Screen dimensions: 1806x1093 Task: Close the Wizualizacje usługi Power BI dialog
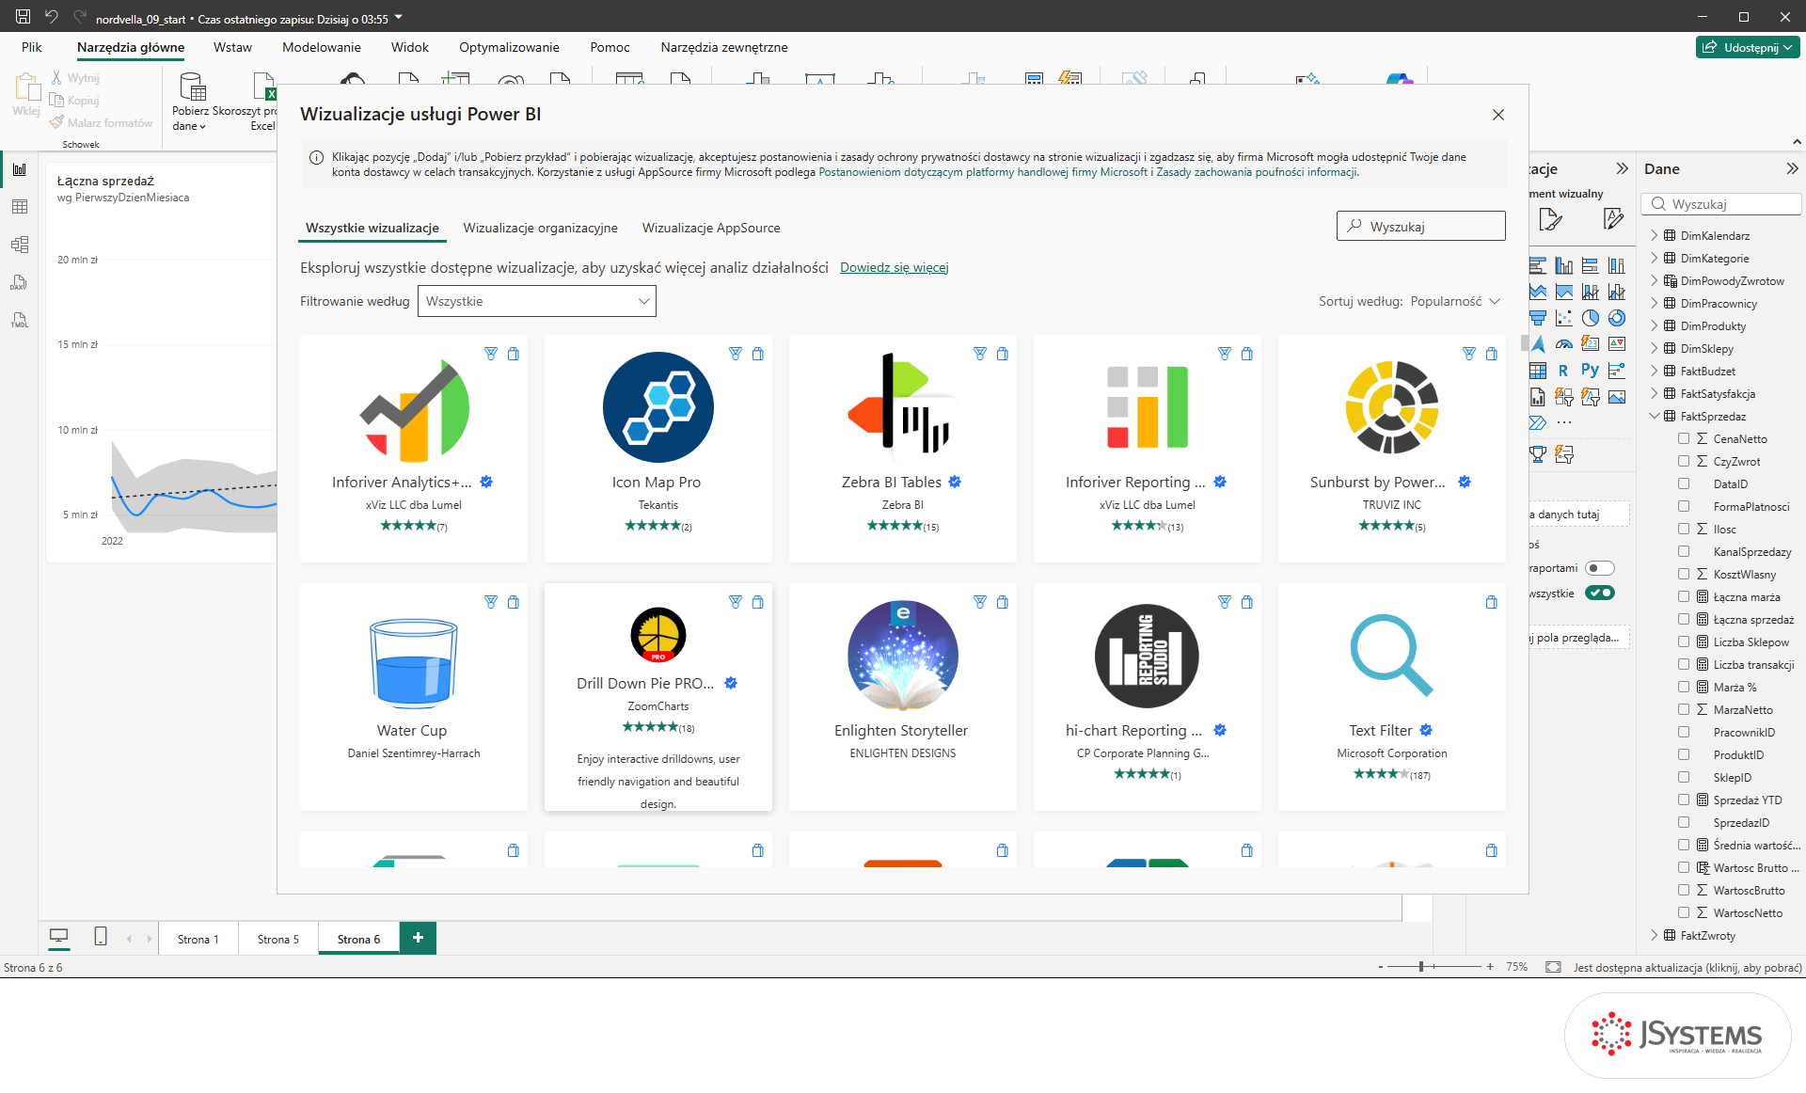(x=1498, y=115)
